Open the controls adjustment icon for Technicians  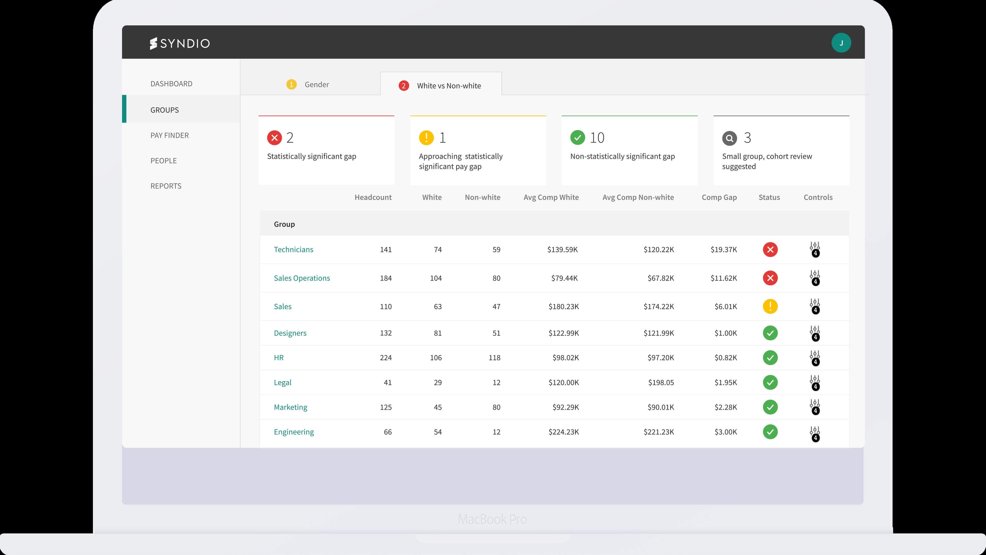tap(815, 249)
